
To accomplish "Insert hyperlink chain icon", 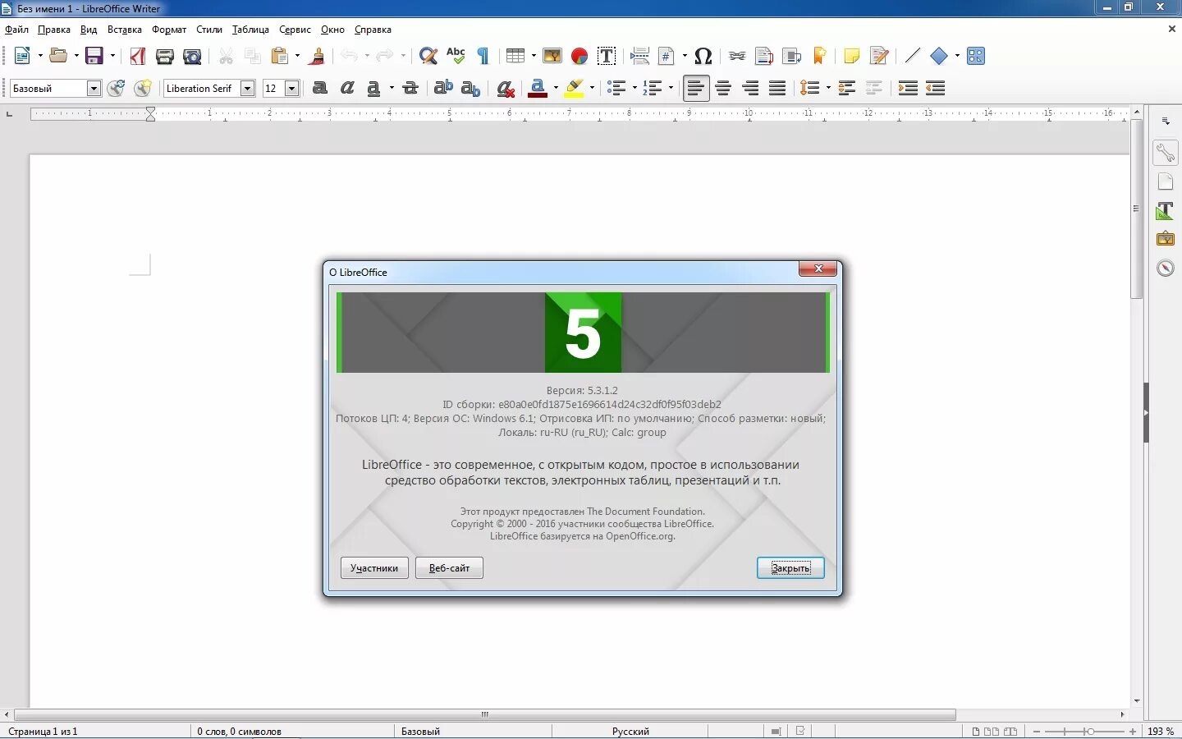I will click(x=737, y=56).
